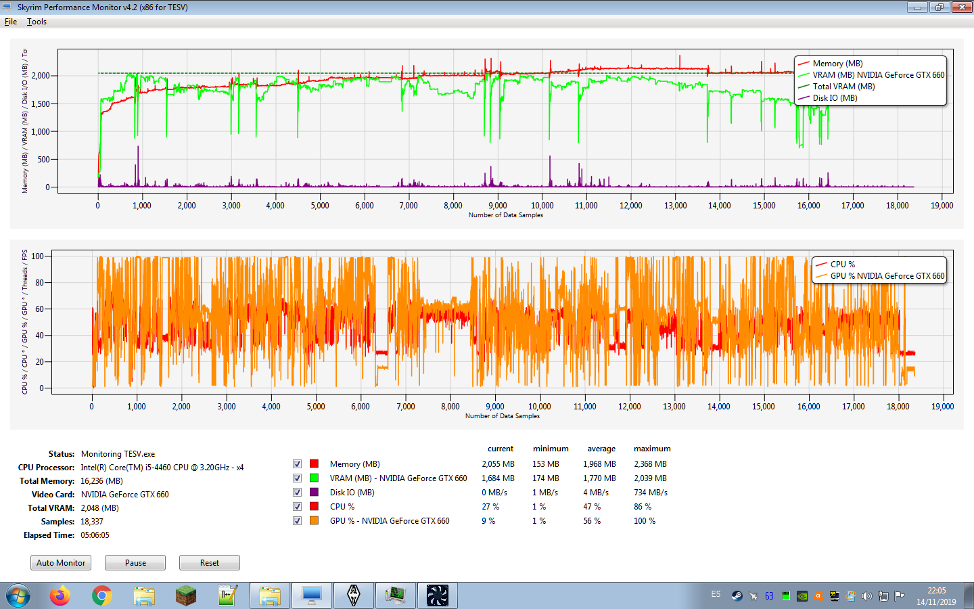Click the samples count '18,337'
Screen dimensions: 974x609
coord(92,522)
